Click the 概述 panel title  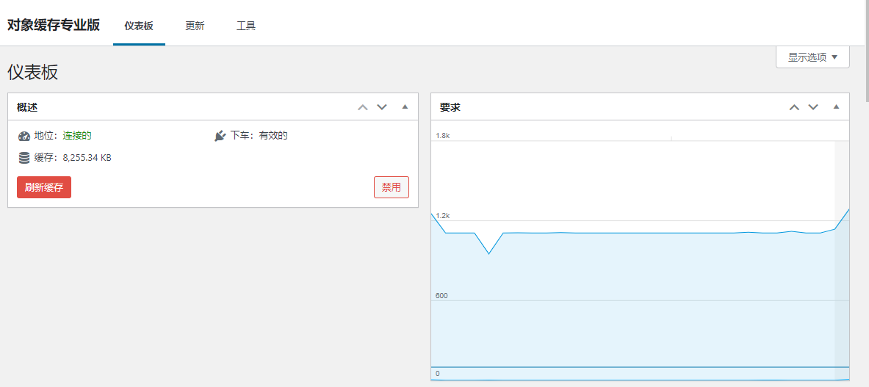(27, 107)
